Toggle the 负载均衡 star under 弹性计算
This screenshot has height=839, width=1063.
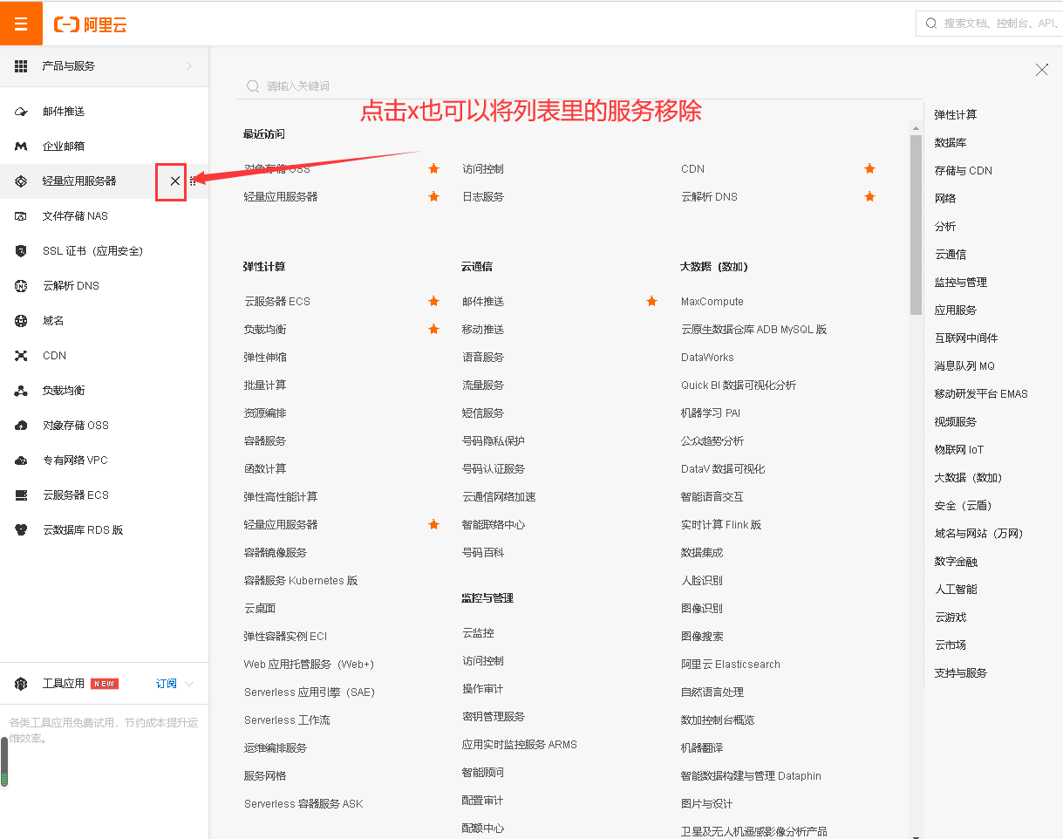(x=433, y=330)
